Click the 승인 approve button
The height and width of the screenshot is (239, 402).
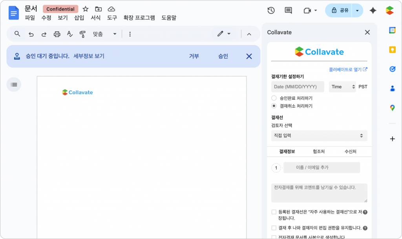click(223, 56)
